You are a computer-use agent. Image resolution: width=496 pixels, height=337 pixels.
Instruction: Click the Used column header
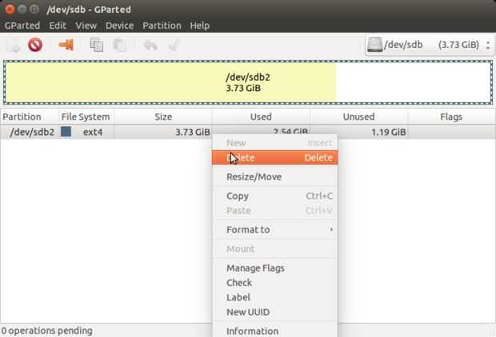(x=261, y=117)
